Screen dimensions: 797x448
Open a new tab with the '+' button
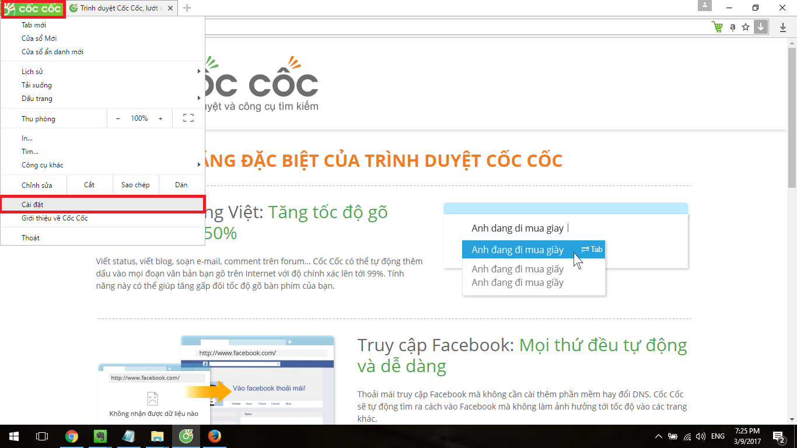pos(186,8)
